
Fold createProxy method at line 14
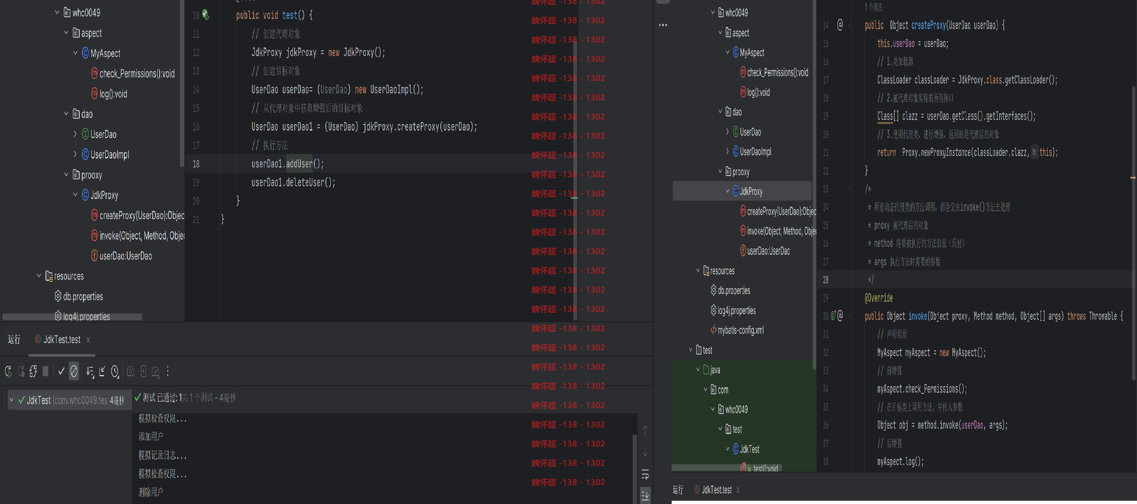tap(848, 25)
